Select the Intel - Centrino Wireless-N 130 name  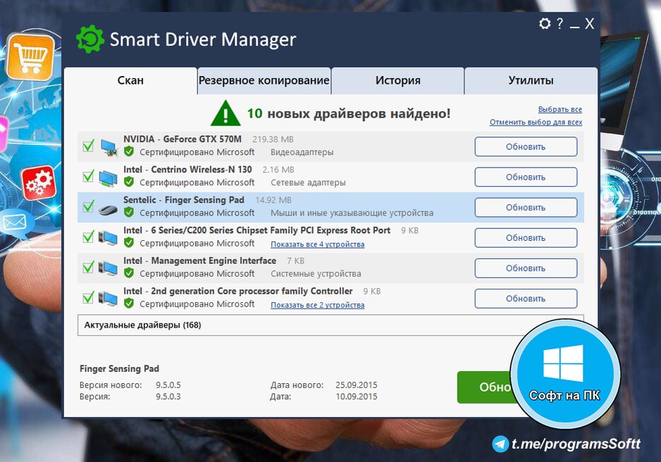click(187, 169)
